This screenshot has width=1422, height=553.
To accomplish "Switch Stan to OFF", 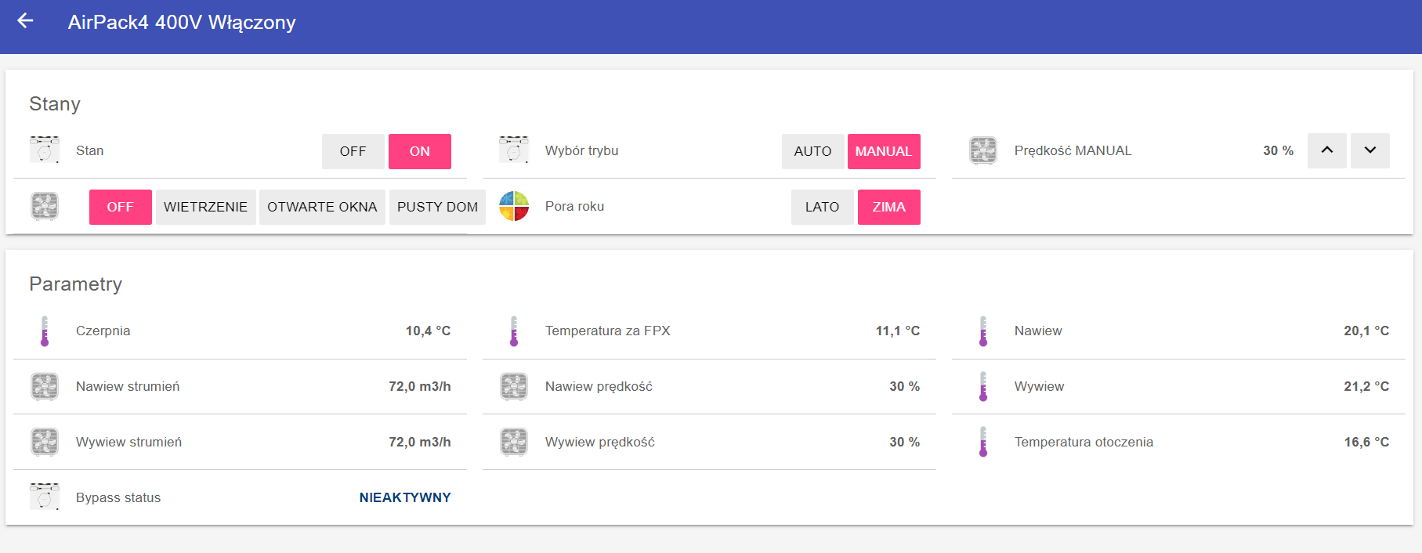I will click(353, 151).
